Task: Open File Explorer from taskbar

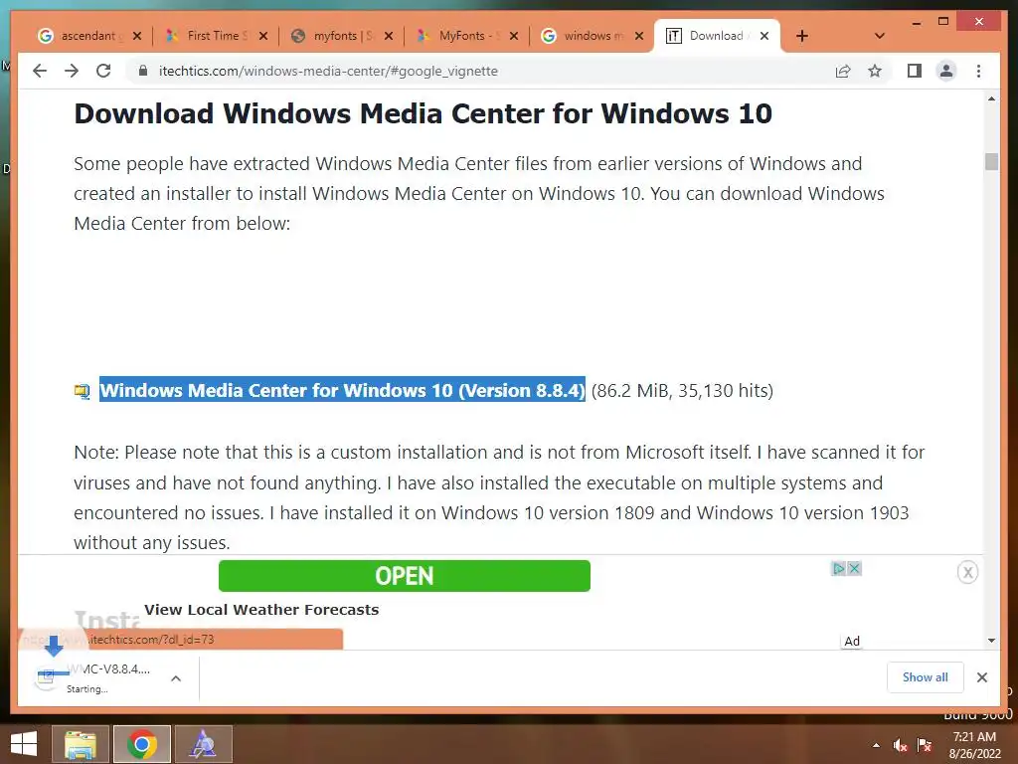Action: coord(80,744)
